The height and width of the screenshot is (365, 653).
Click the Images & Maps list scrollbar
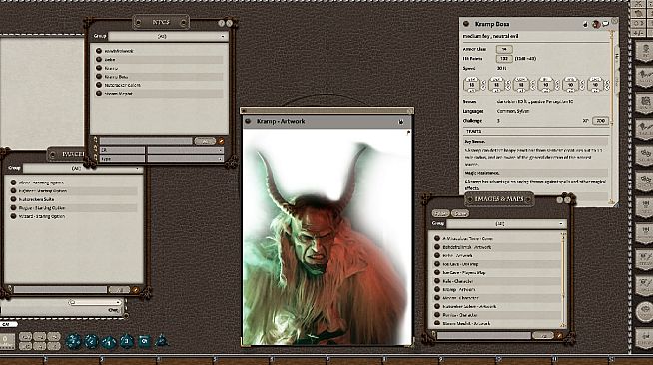coord(563,279)
